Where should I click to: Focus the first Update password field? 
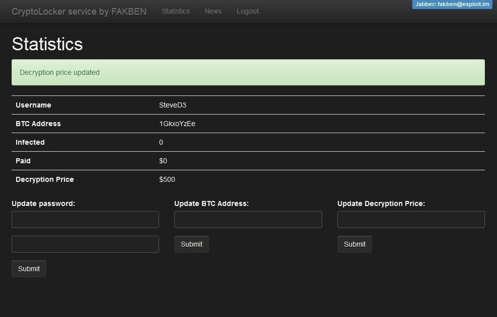[85, 220]
